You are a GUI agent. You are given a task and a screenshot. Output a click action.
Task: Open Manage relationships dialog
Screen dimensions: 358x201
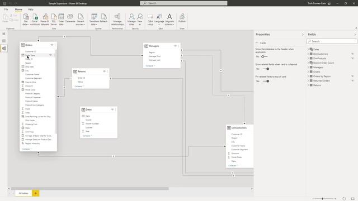117,20
